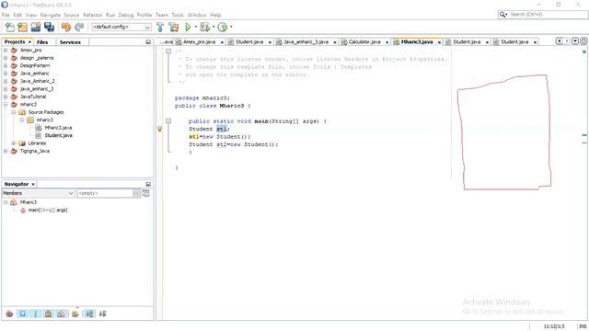The height and width of the screenshot is (331, 589).
Task: Click the Debug Project toolbar icon
Action: tap(204, 27)
